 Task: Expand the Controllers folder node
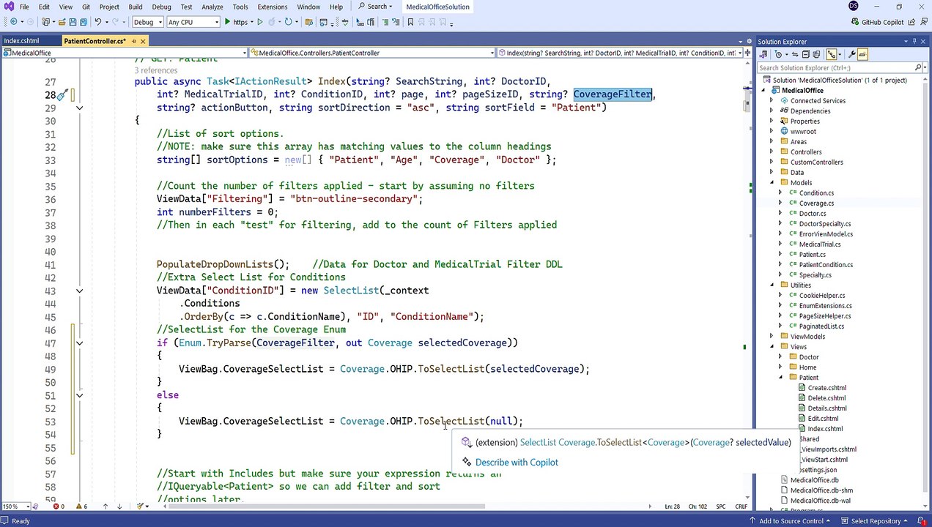tap(772, 152)
